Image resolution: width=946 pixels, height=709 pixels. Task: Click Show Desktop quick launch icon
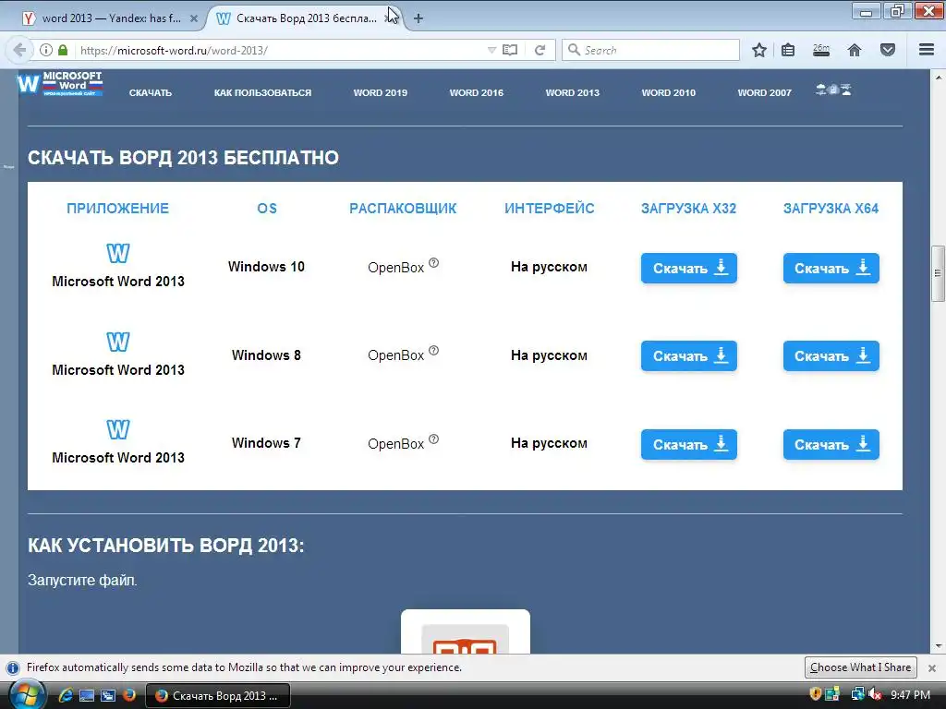87,695
